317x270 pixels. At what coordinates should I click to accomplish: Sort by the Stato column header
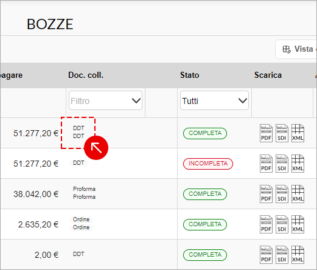(x=190, y=75)
